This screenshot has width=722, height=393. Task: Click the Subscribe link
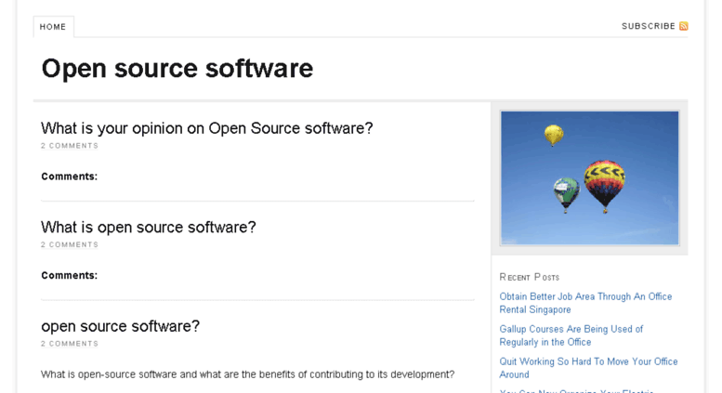coord(649,26)
